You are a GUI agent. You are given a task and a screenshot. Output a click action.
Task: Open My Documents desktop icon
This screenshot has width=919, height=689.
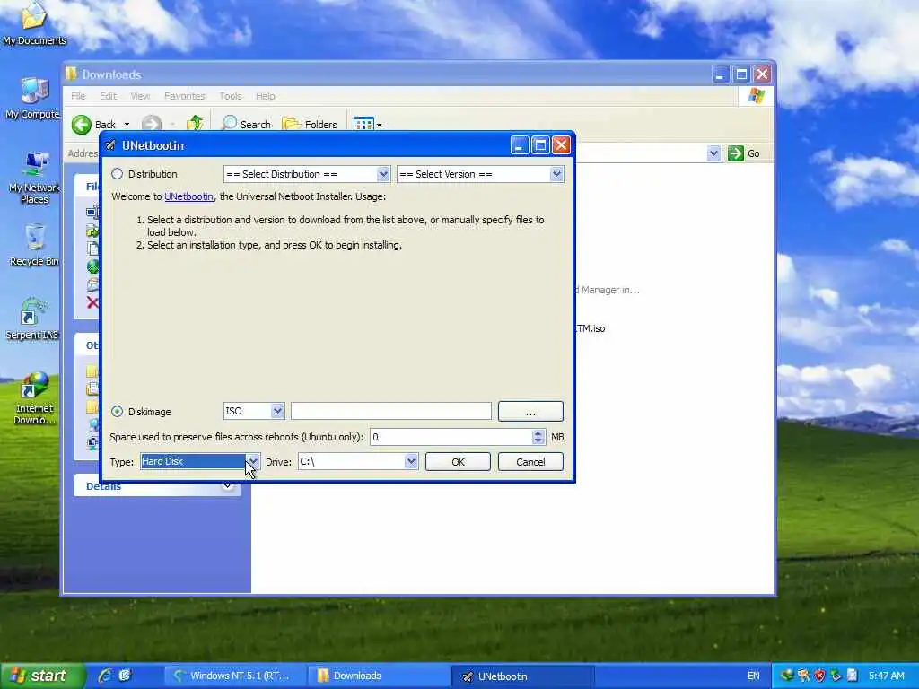pyautogui.click(x=34, y=23)
